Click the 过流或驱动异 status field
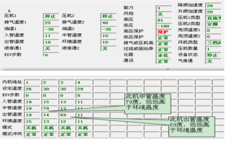Image resolution: width=225 pixels, height=141 pixels. (x=164, y=50)
